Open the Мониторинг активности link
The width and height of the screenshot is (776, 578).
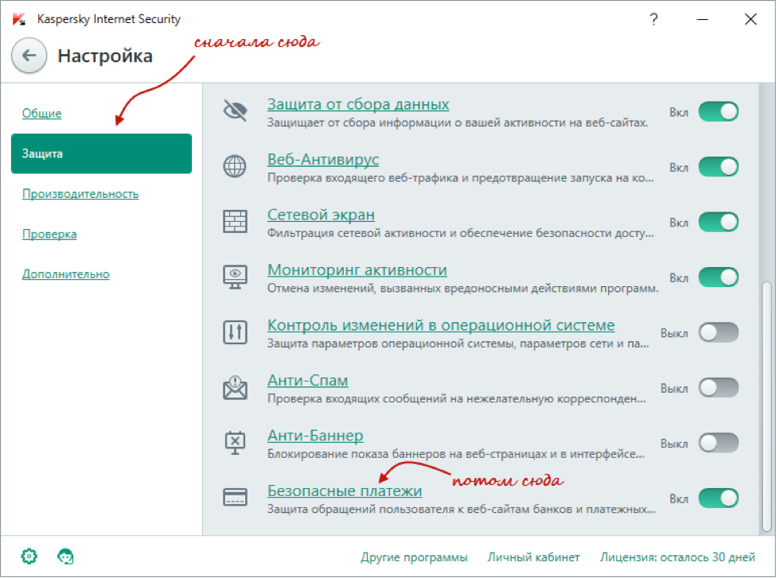point(357,270)
